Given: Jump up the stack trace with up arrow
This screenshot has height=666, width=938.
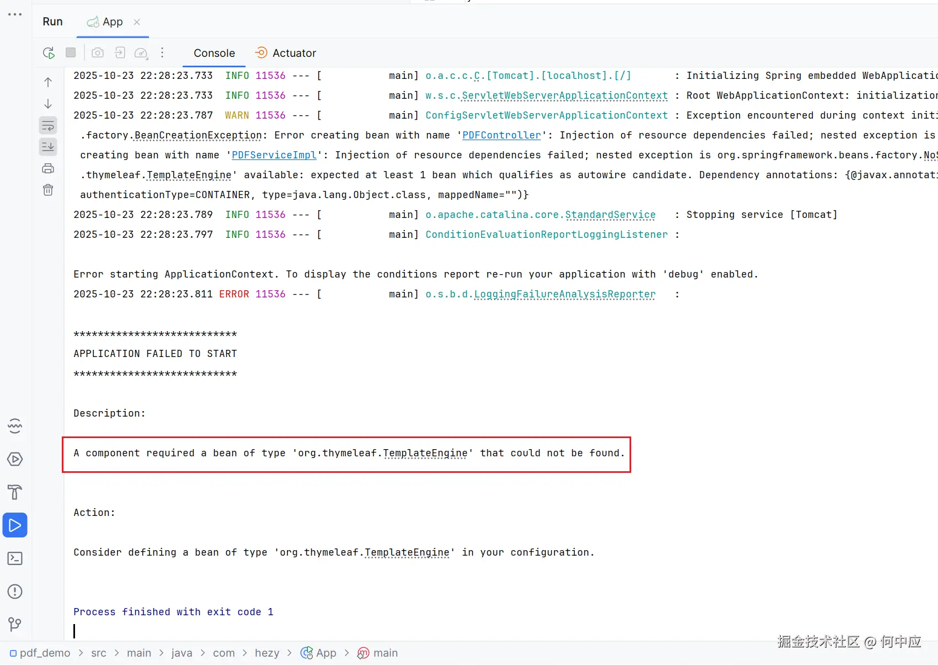Looking at the screenshot, I should [x=48, y=82].
